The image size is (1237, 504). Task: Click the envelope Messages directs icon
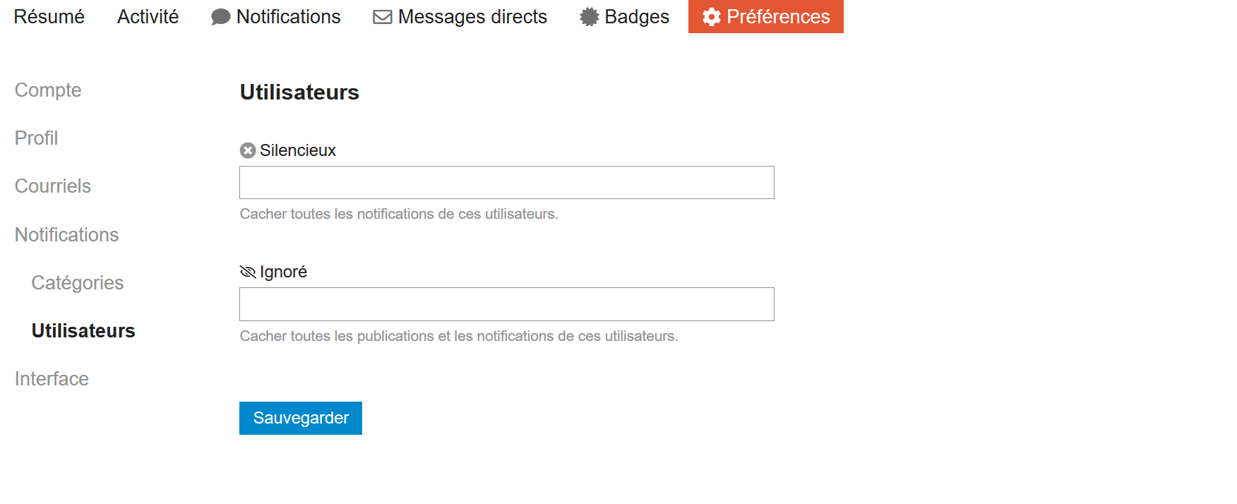click(x=382, y=17)
